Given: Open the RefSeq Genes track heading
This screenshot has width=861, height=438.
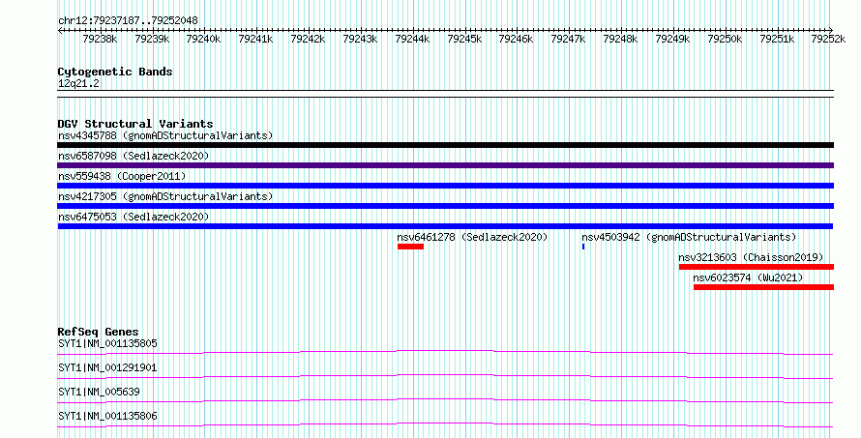Looking at the screenshot, I should click(98, 332).
